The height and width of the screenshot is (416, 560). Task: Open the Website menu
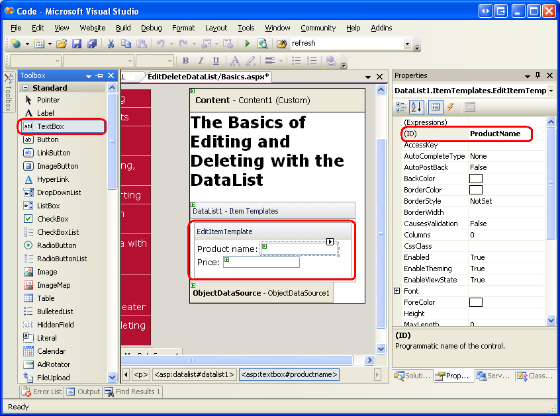tap(93, 28)
